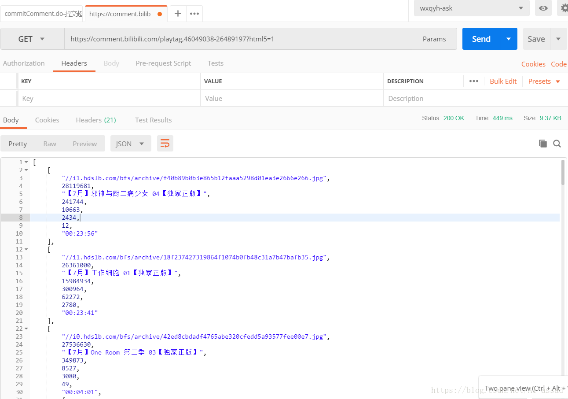Select the response Body tab
Viewport: 568px width, 399px height.
point(11,120)
